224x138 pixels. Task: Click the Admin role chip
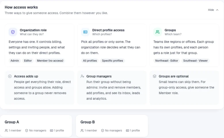click(15, 61)
